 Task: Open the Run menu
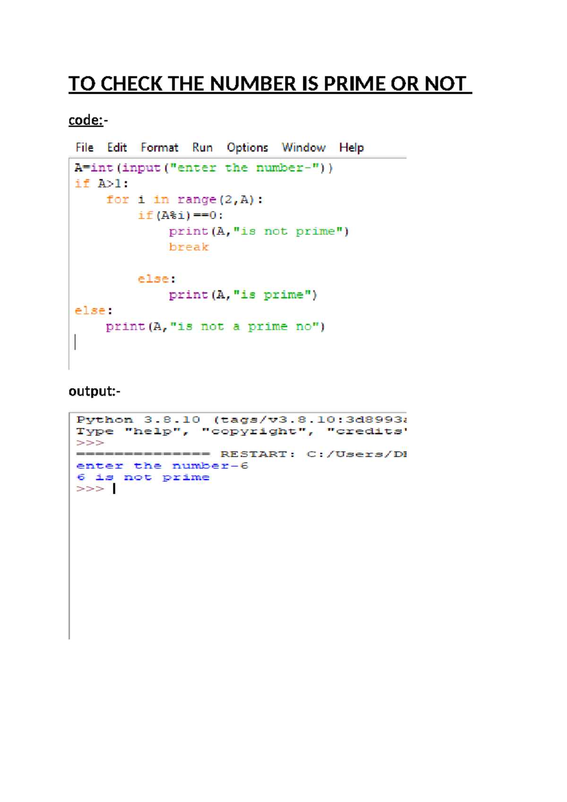click(202, 148)
